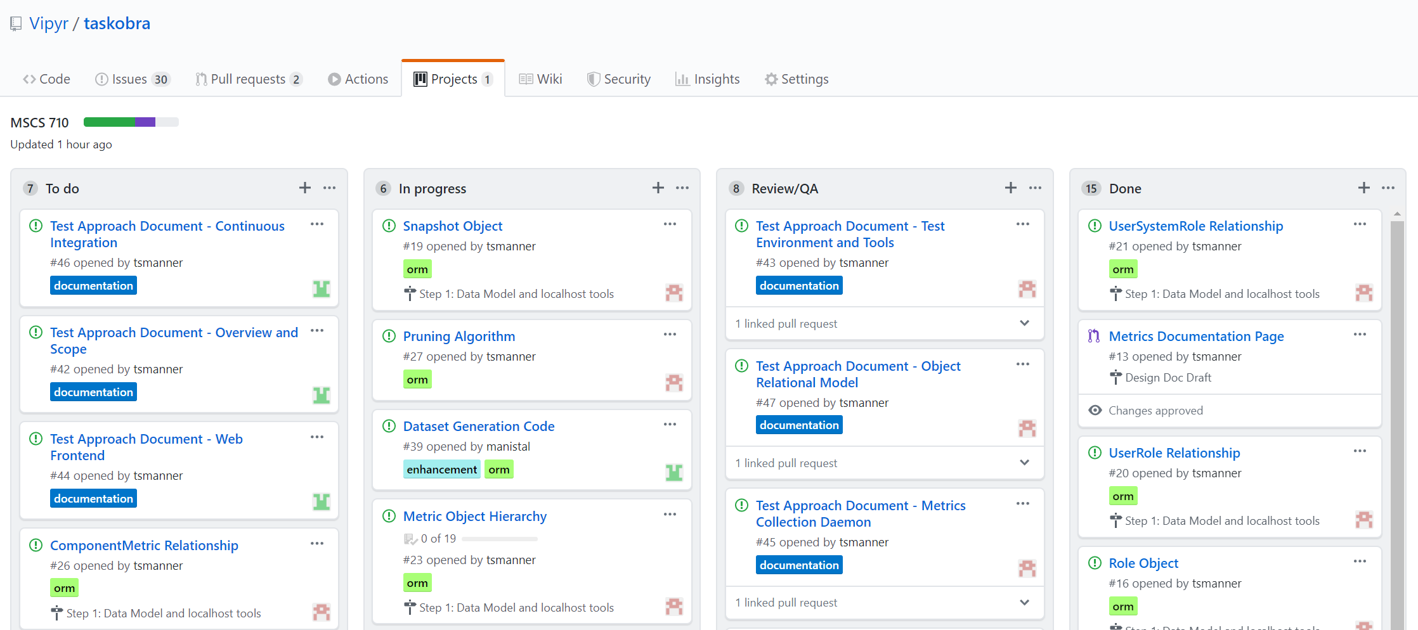Open the Security tab
Screen dimensions: 1418x630
coord(619,79)
